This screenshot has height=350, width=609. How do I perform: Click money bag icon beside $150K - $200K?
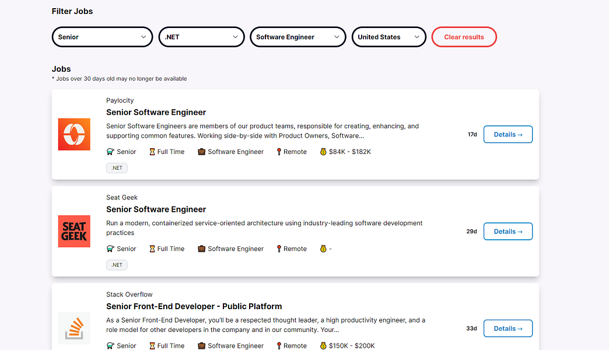pyautogui.click(x=323, y=346)
